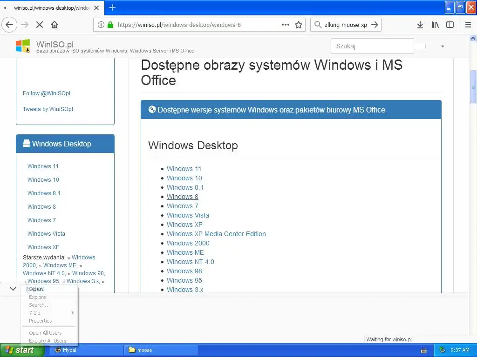Screen dimensions: 477x357
Task: Open Follow @WinISOpl link
Action: pyautogui.click(x=47, y=93)
